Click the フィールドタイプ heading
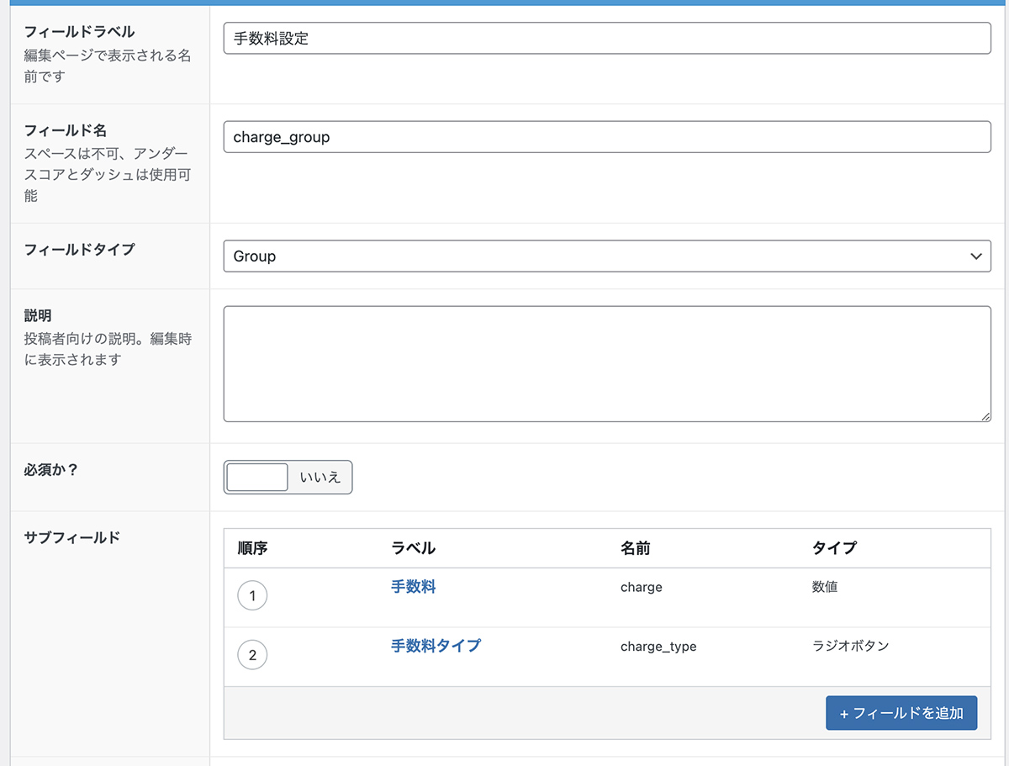 79,250
